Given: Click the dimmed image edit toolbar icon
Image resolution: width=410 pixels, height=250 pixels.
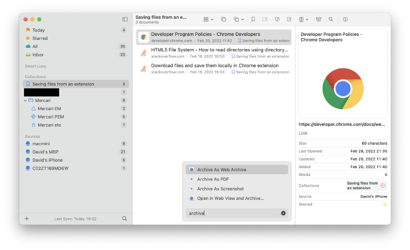Looking at the screenshot, I should [x=265, y=19].
